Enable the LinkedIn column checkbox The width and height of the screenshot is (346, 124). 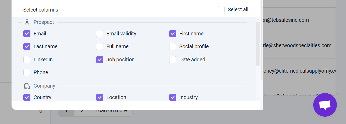[x=27, y=60]
